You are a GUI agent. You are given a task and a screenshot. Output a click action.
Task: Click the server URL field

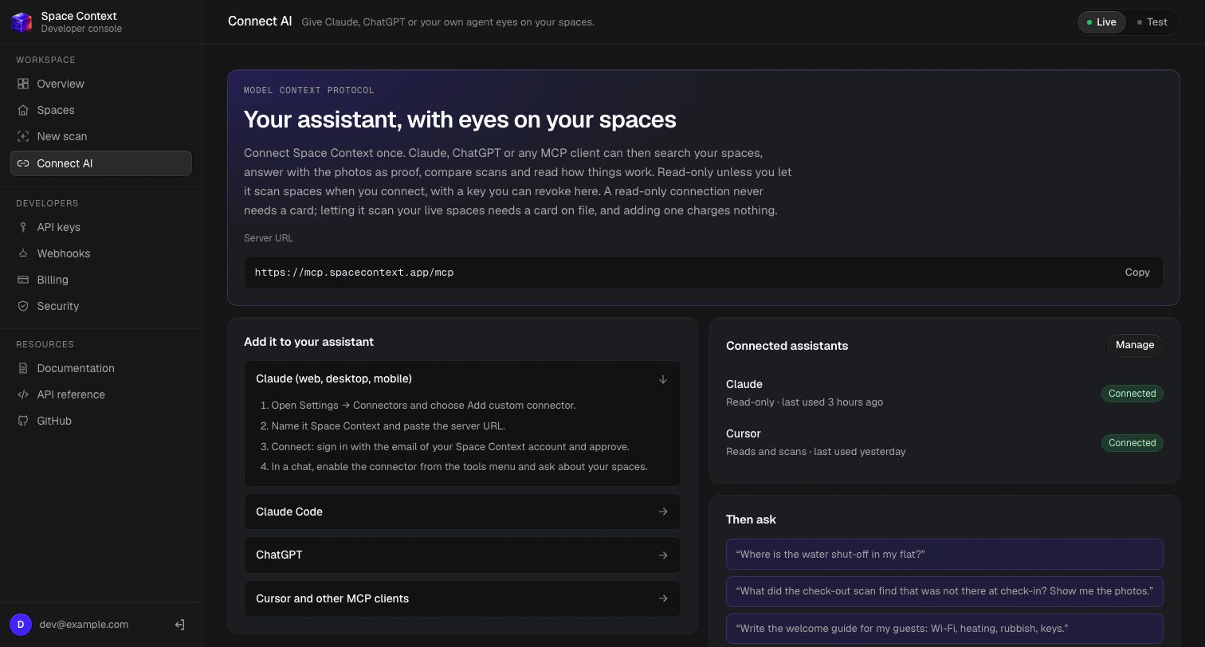tap(703, 273)
